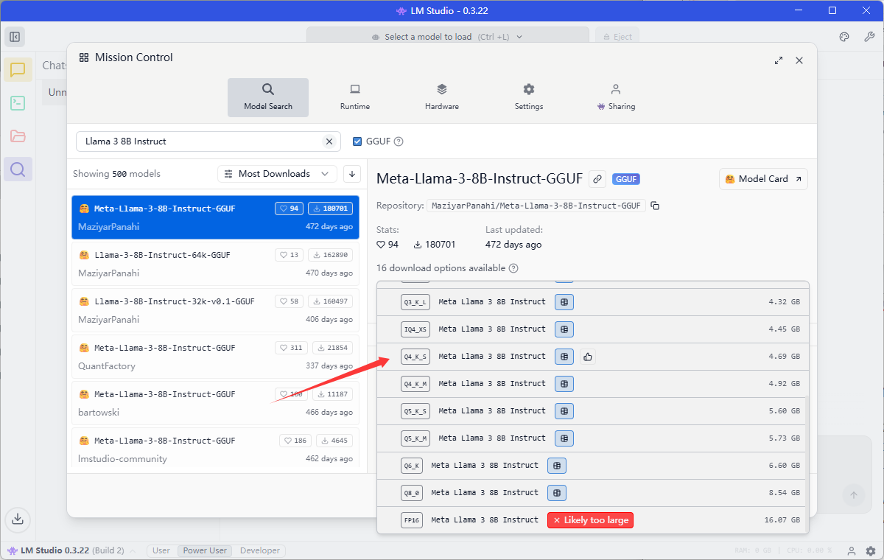Click the 180701 downloads badge on selected model
The image size is (884, 560).
[330, 209]
